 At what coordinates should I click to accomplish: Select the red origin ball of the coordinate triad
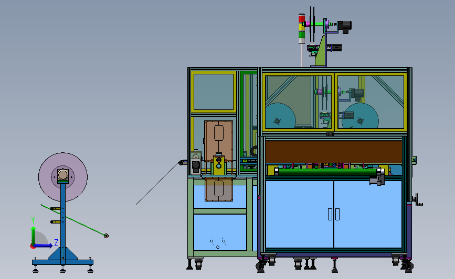[33, 247]
